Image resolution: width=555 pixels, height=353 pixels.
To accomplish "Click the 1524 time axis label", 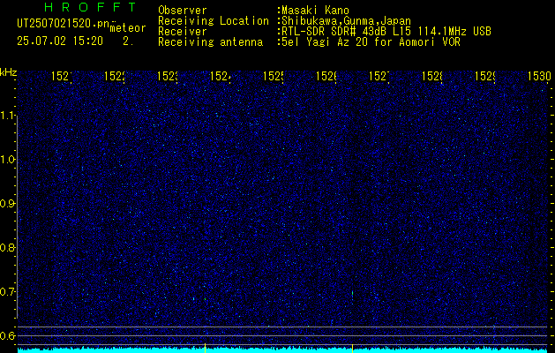I will pyautogui.click(x=221, y=76).
